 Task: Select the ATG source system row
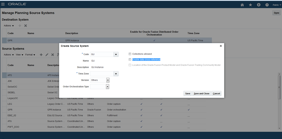(104, 121)
